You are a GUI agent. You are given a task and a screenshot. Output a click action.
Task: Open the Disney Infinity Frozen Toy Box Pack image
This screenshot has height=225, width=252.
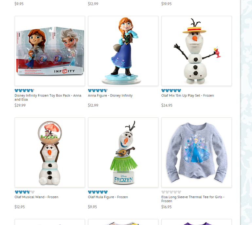(x=50, y=51)
